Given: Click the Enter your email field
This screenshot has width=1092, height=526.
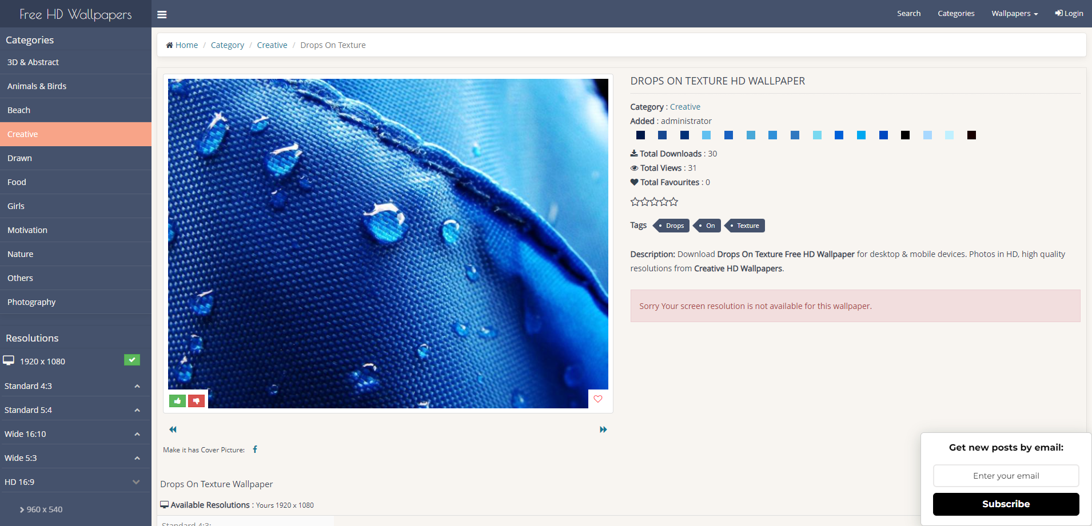Looking at the screenshot, I should click(x=1006, y=476).
